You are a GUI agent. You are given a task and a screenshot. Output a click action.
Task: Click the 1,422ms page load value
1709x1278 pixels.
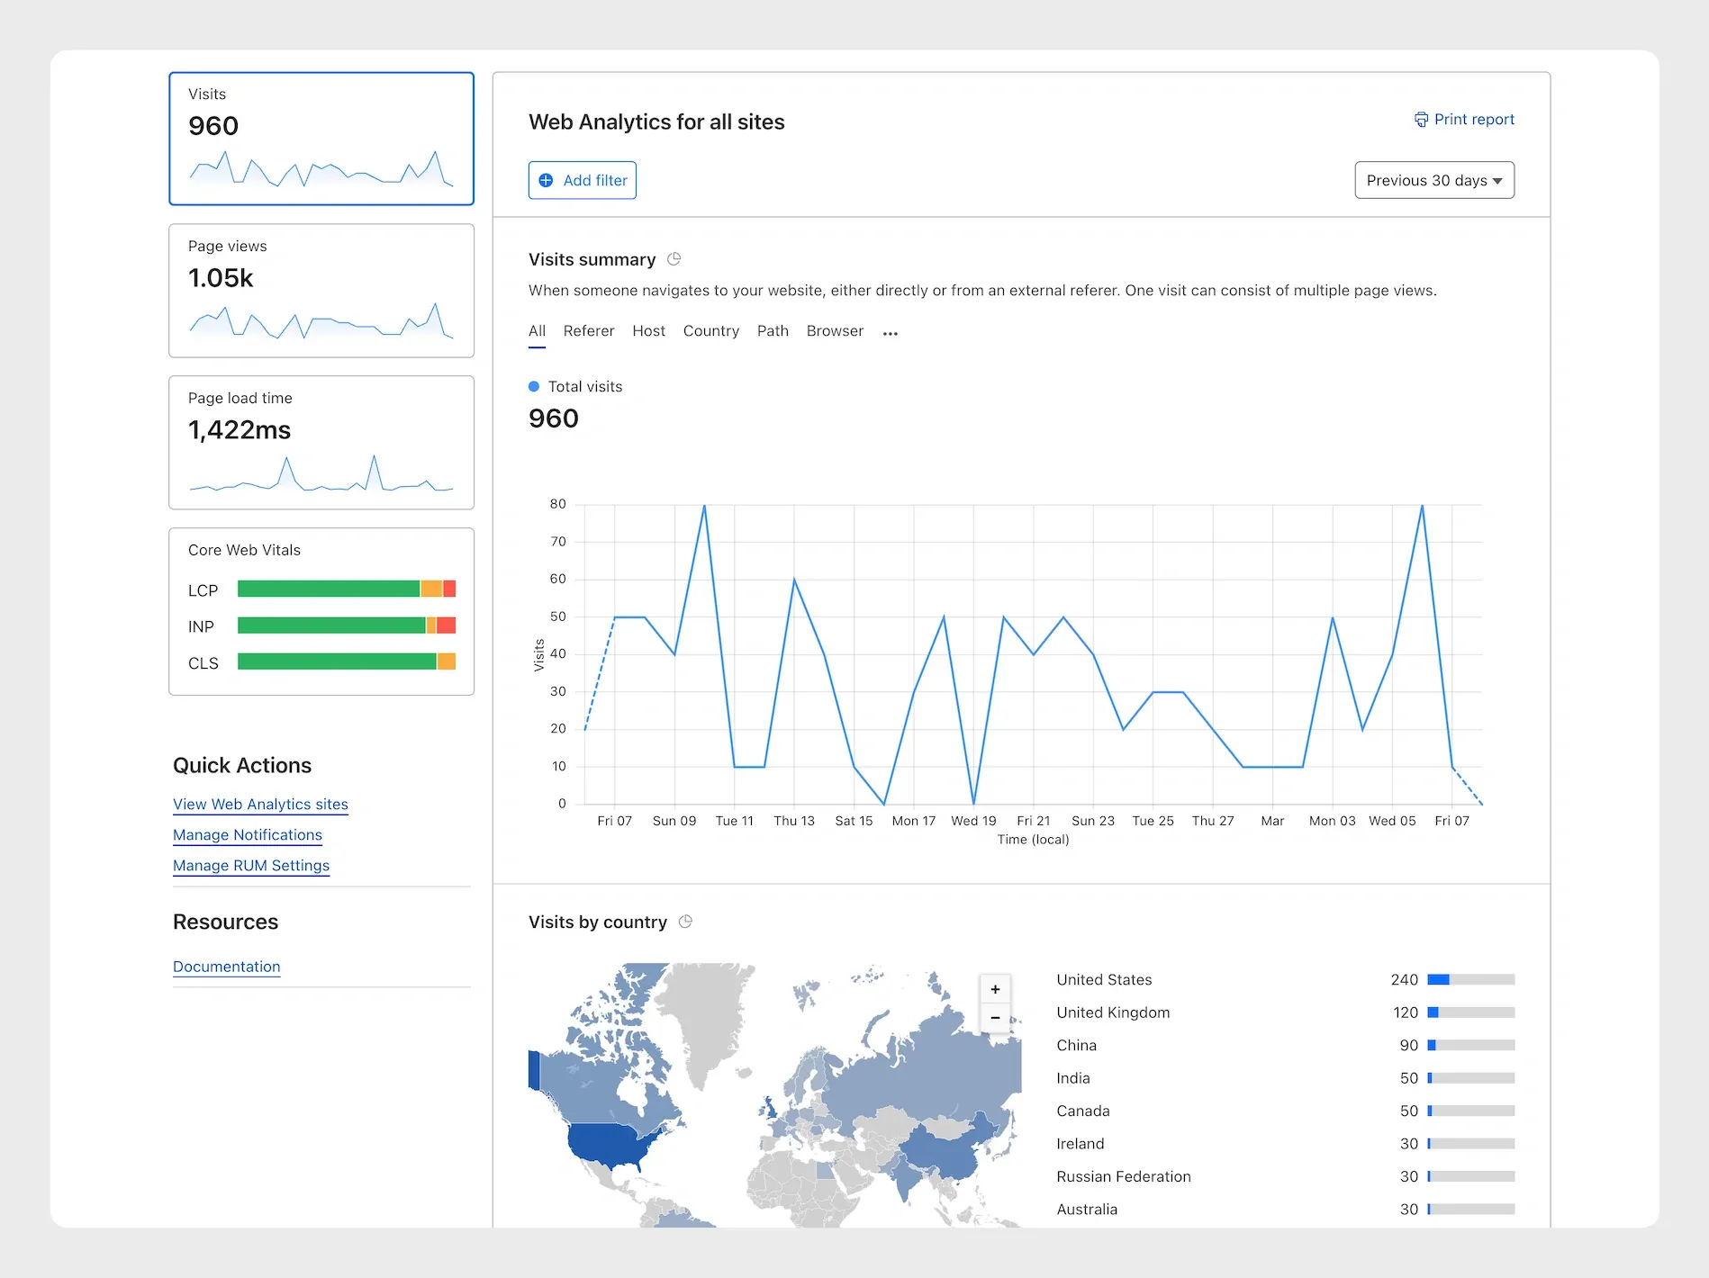click(240, 430)
